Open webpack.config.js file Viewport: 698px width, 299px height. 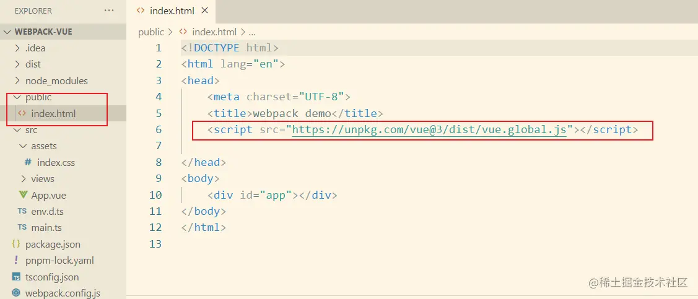coord(63,293)
